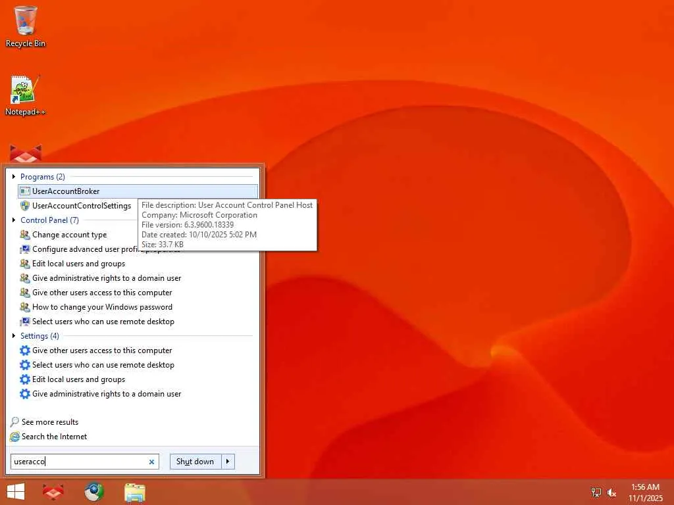Click Settings gear for Give administrative rights
Image resolution: width=674 pixels, height=505 pixels.
[25, 394]
